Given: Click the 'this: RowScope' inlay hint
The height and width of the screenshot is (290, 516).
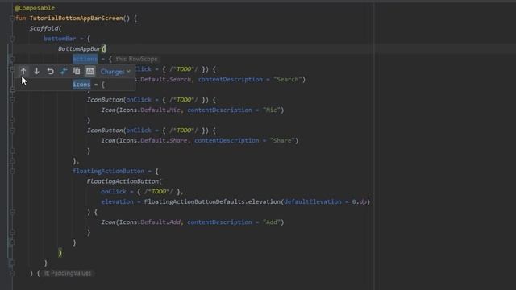Looking at the screenshot, I should 136,59.
